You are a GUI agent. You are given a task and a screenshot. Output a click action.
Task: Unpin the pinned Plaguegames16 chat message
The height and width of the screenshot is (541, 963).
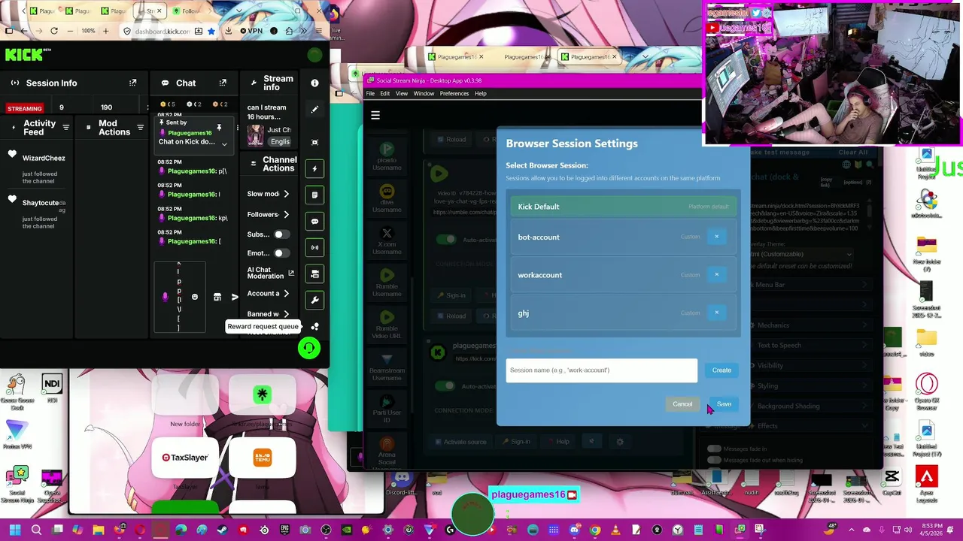pyautogui.click(x=219, y=128)
